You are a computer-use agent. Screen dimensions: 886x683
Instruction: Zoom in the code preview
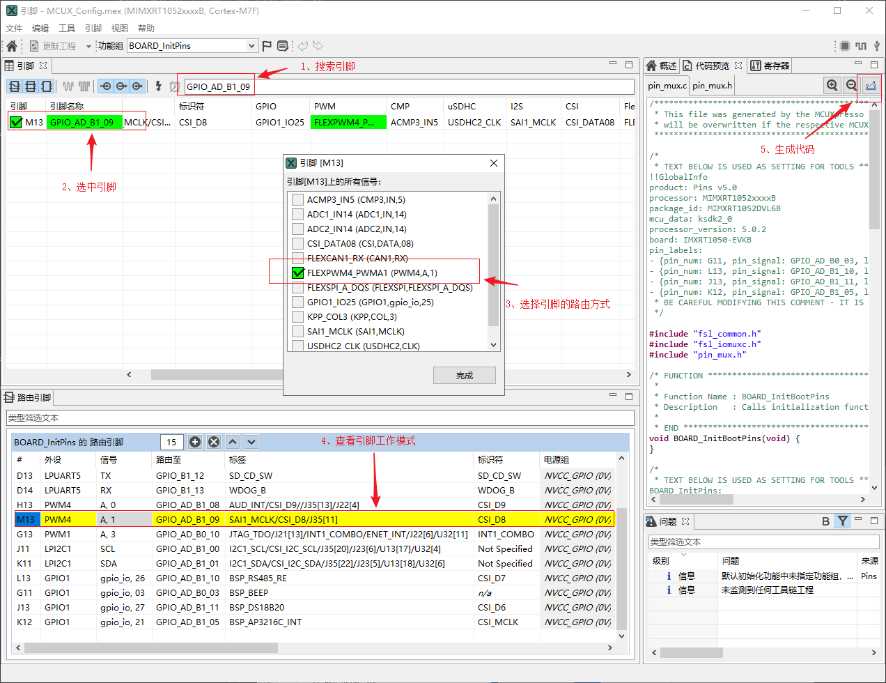tap(832, 86)
